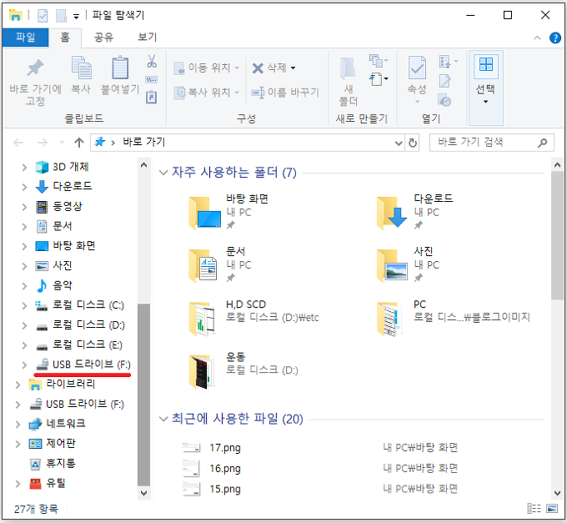Image resolution: width=567 pixels, height=523 pixels.
Task: Click Pin to Quick Access (바로 가기에 고정) icon
Action: [35, 68]
